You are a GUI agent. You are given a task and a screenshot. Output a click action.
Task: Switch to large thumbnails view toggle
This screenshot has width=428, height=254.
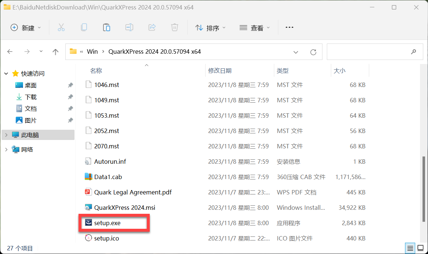coord(420,248)
